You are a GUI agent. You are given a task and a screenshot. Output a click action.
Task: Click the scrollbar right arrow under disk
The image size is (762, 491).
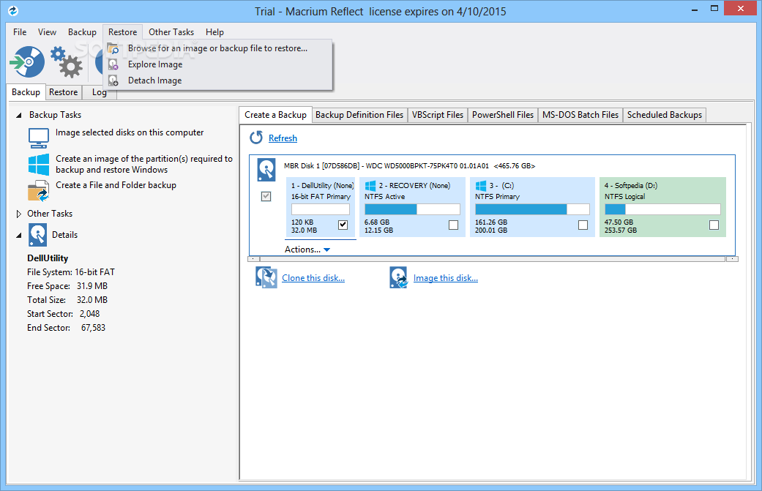733,259
